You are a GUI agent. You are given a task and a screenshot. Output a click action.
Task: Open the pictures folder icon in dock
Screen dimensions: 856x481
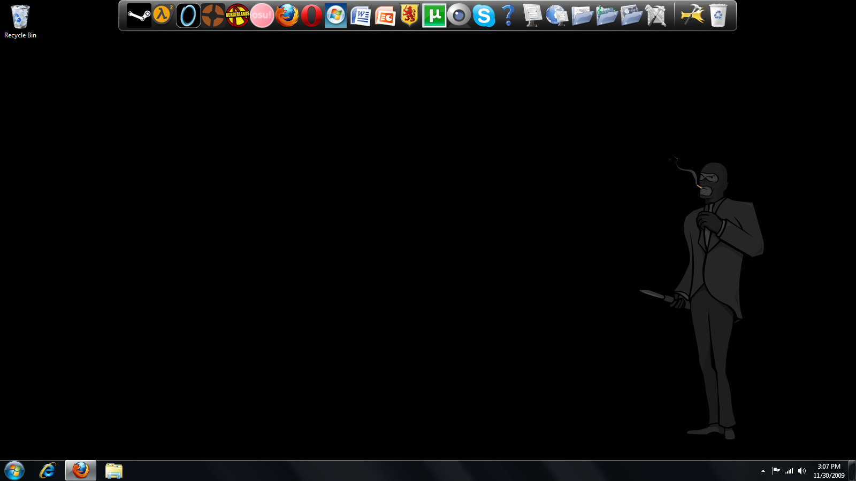(x=631, y=15)
